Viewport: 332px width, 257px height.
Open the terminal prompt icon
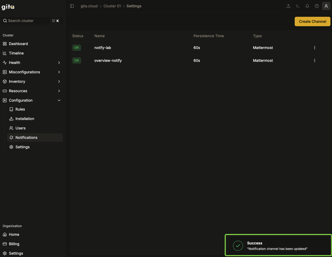[298, 6]
